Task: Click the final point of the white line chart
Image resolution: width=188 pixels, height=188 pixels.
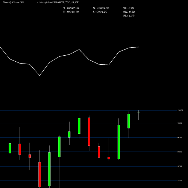Action: [138, 47]
